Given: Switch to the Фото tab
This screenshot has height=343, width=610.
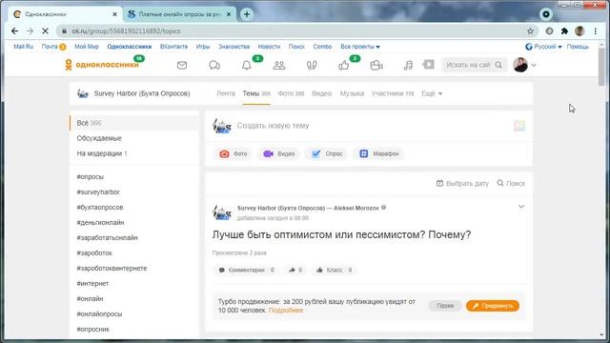Looking at the screenshot, I should (x=291, y=93).
